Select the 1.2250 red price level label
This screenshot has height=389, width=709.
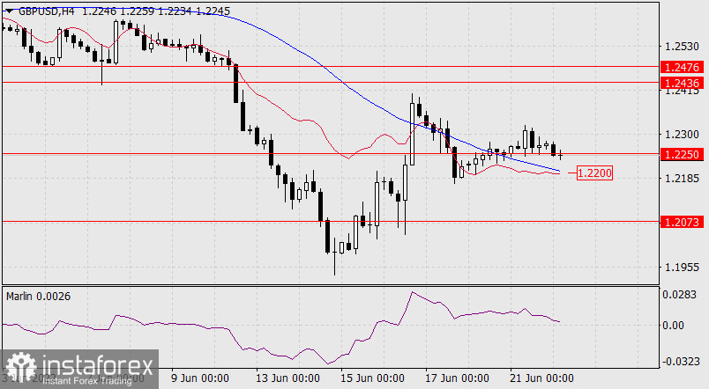coord(682,154)
